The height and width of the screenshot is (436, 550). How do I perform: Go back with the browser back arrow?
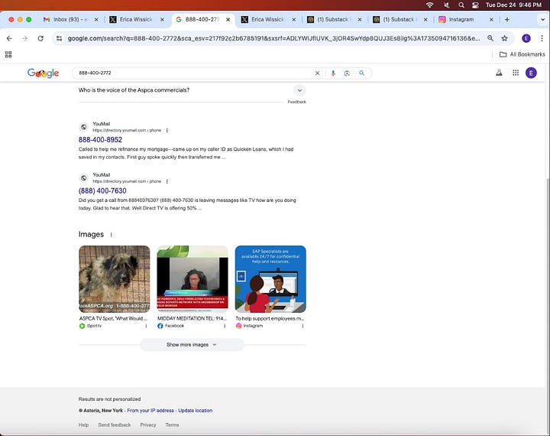tap(9, 38)
